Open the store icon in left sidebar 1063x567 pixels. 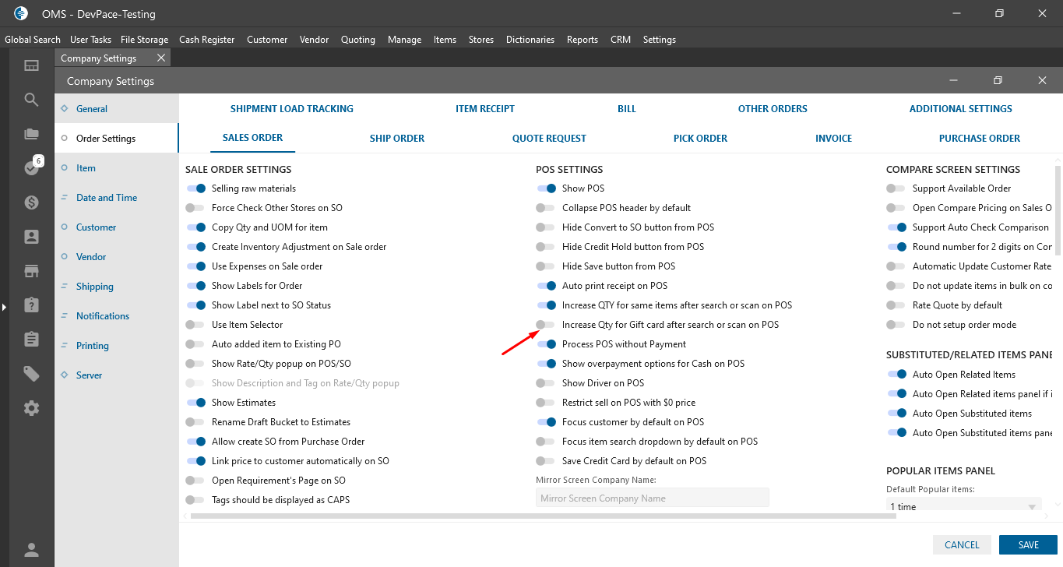click(x=31, y=271)
